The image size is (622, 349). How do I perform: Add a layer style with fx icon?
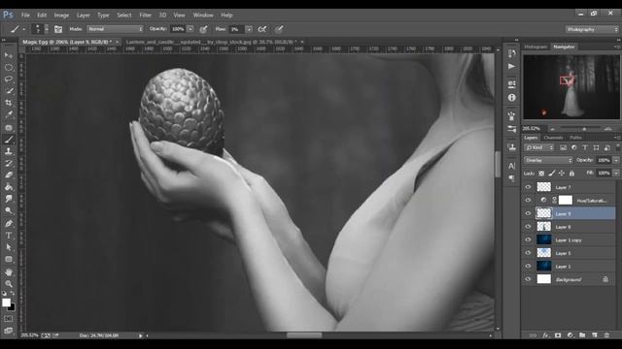pos(545,335)
